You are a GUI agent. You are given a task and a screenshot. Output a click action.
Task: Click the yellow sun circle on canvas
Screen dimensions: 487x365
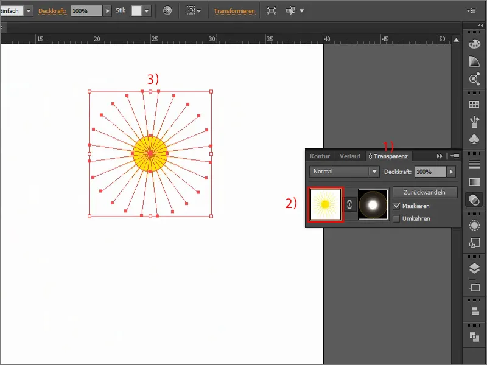pyautogui.click(x=150, y=154)
